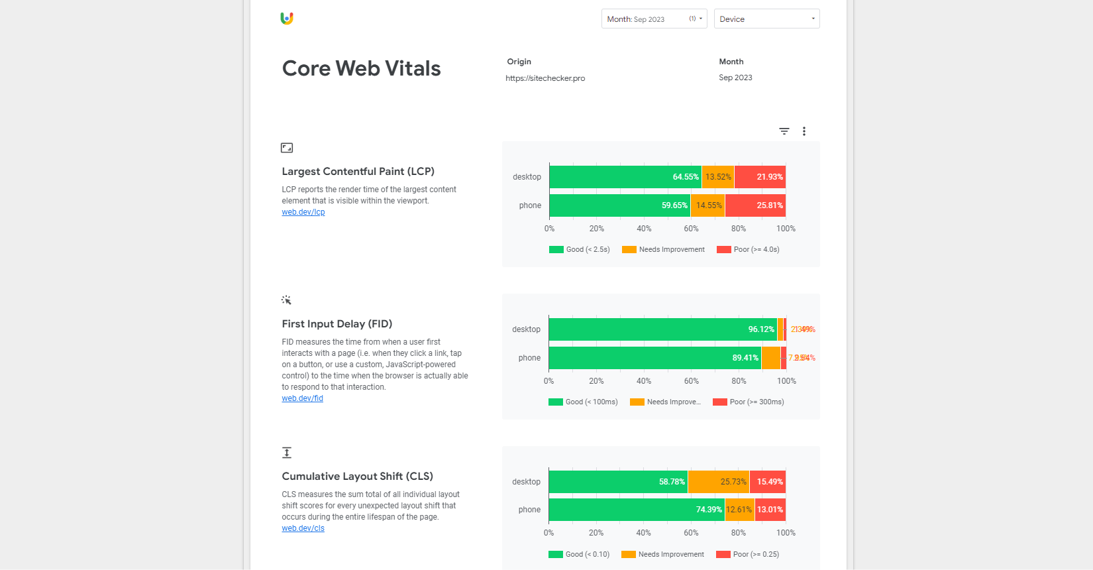Open the web.dev/lcp link

coord(303,212)
